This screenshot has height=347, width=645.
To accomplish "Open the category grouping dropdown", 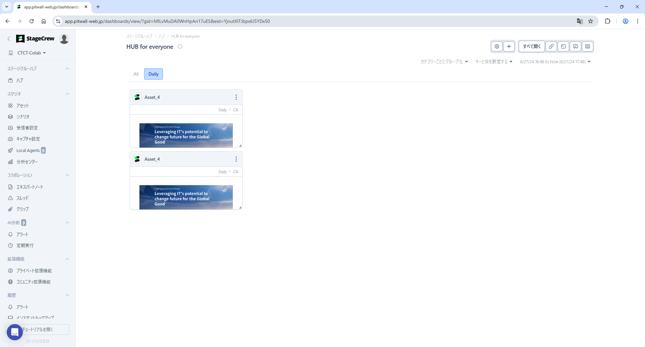I will click(444, 62).
